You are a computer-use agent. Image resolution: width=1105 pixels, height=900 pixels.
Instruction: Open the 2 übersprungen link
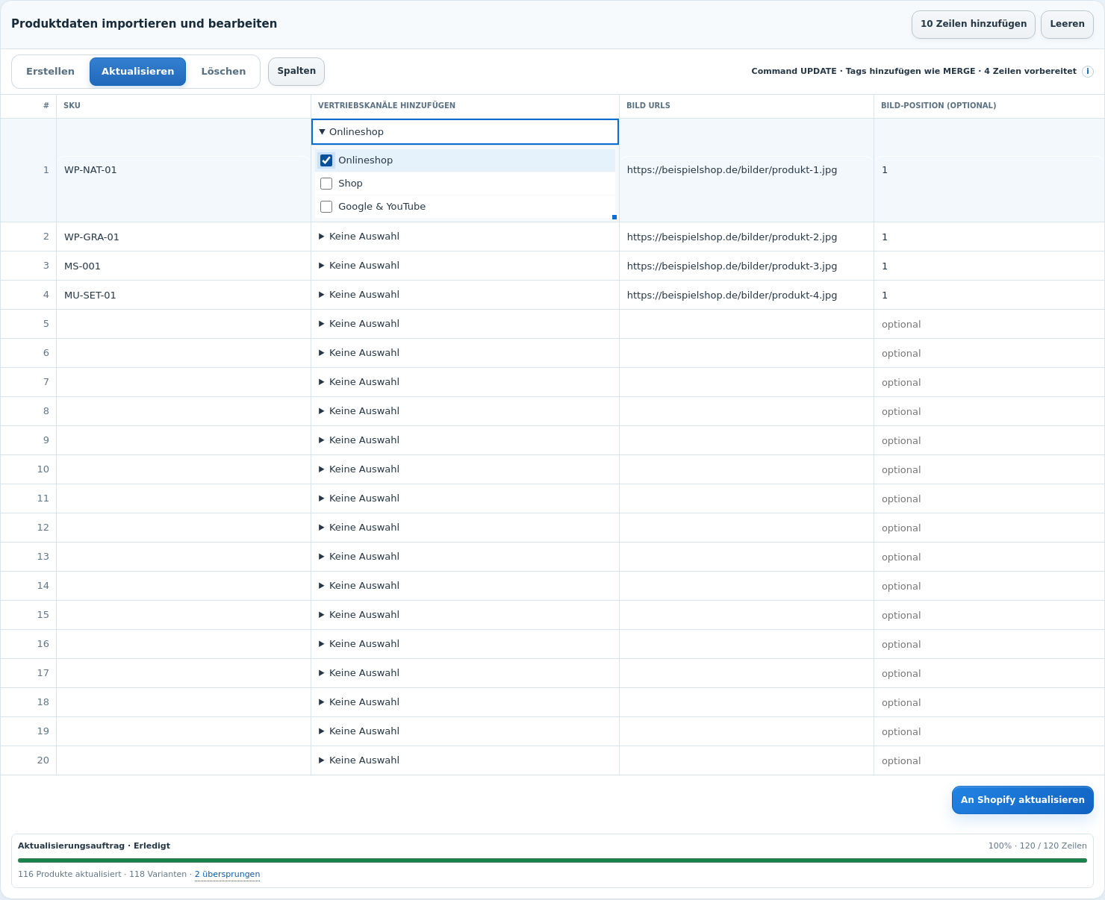227,875
